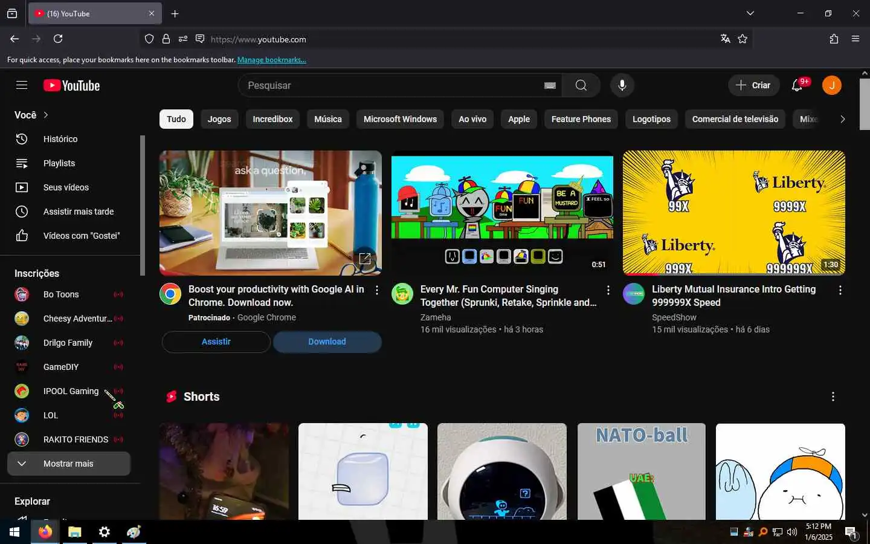Expand the Você section chevron
The width and height of the screenshot is (870, 544).
pyautogui.click(x=46, y=115)
